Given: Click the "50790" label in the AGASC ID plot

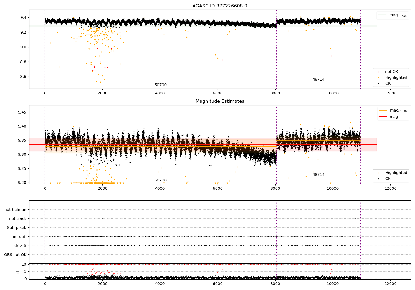Looking at the screenshot, I should click(160, 85).
